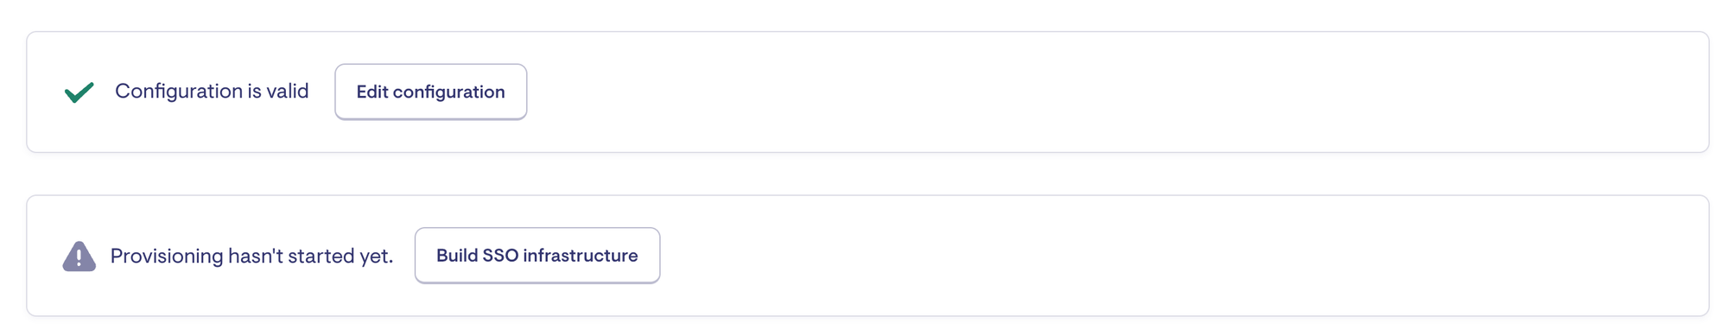
Task: Tap the alert icon beside Provisioning message
Action: pyautogui.click(x=79, y=257)
